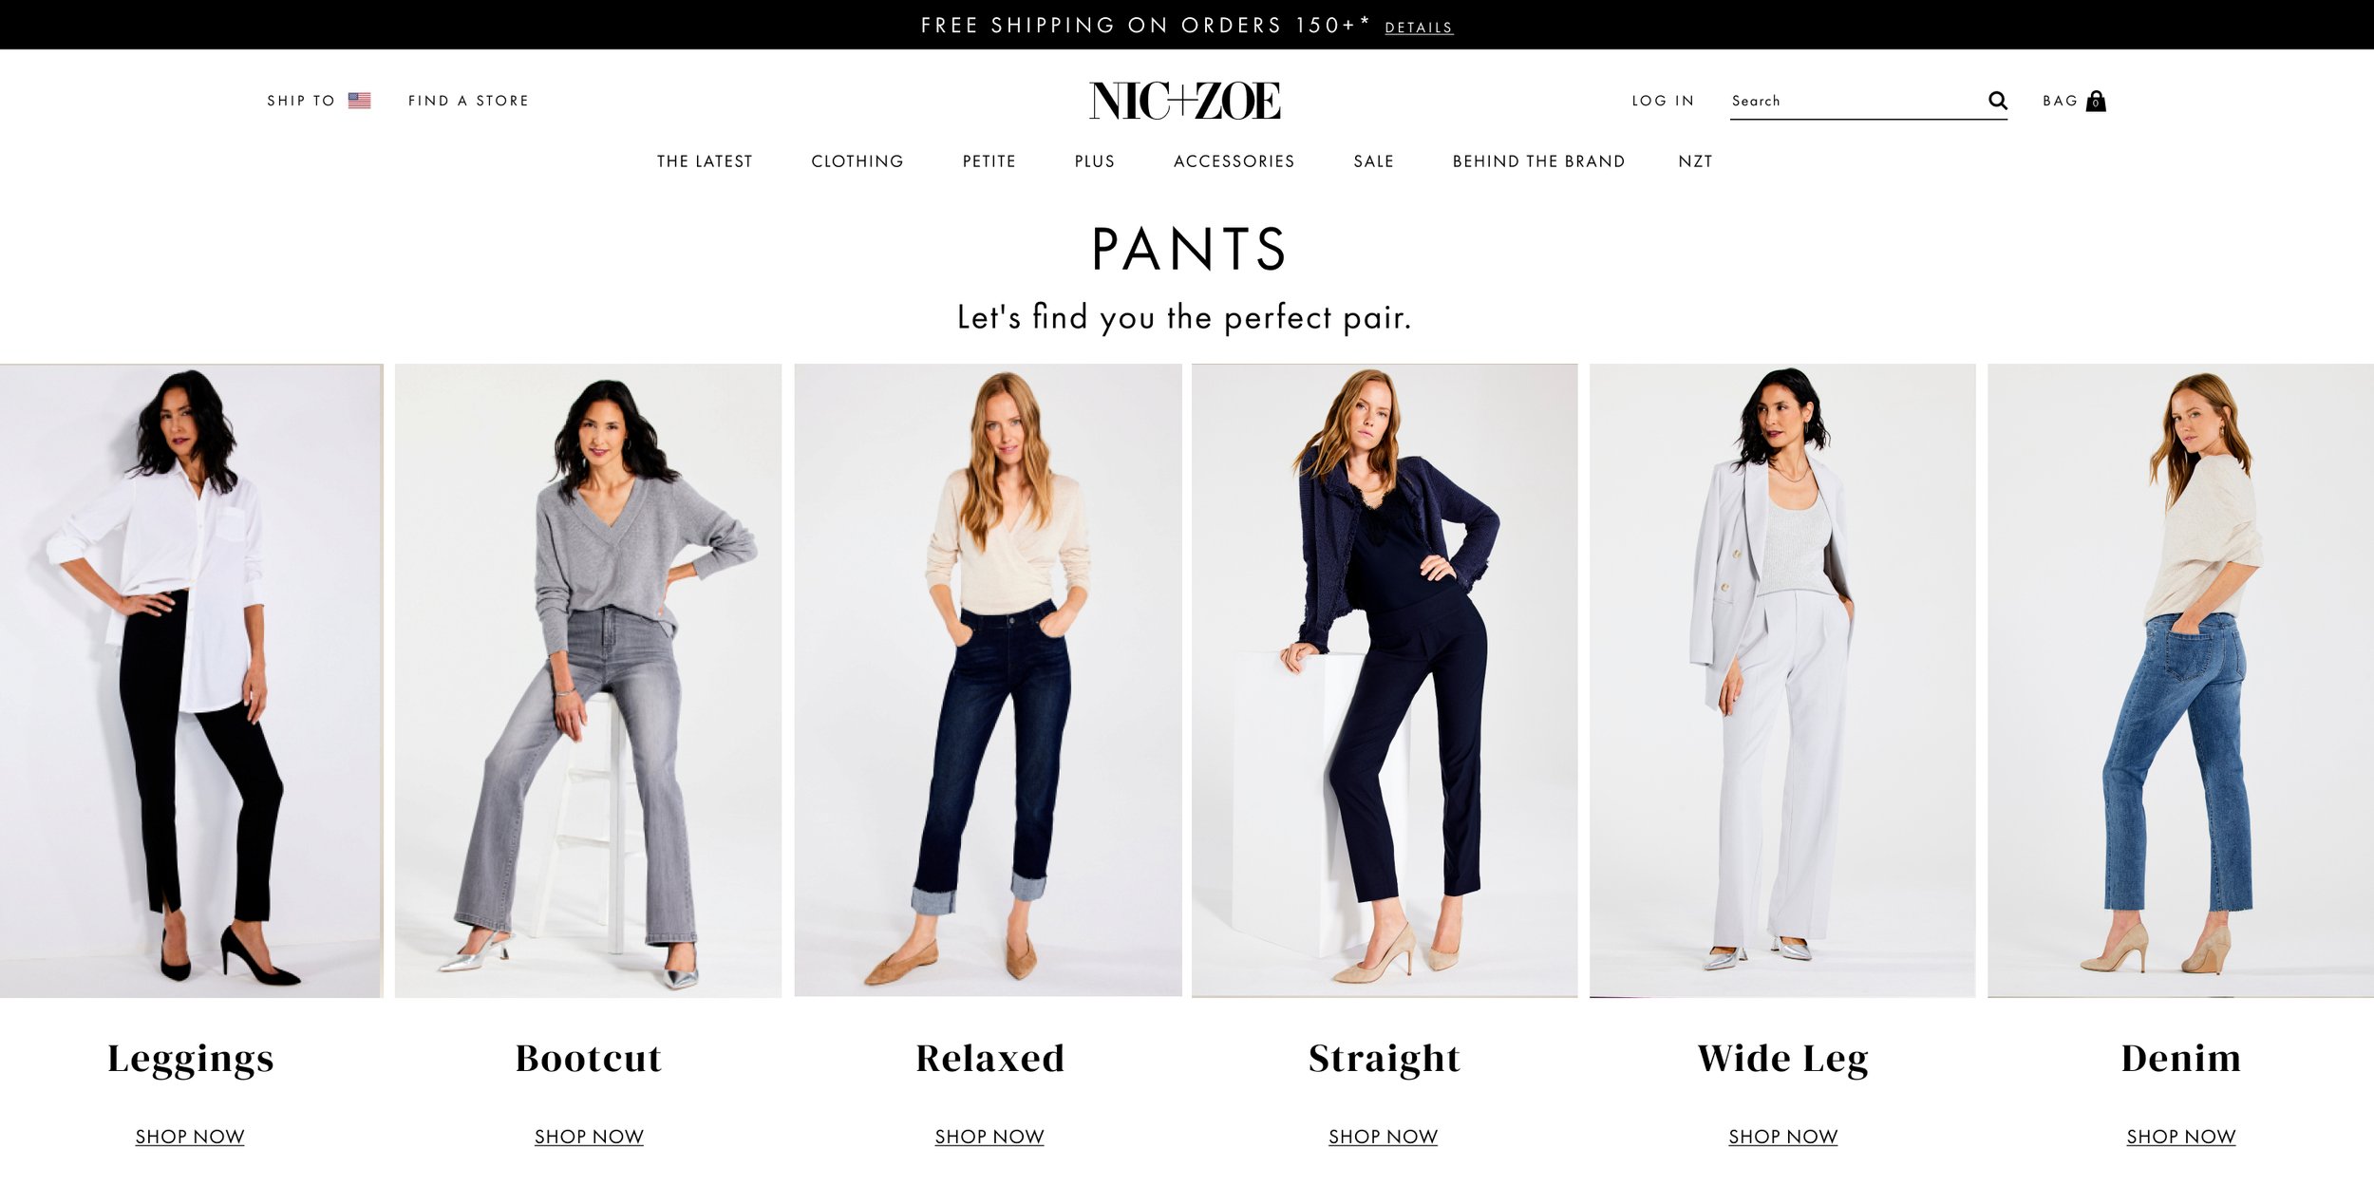Open the shopping bag icon
This screenshot has height=1204, width=2374.
tap(2096, 101)
